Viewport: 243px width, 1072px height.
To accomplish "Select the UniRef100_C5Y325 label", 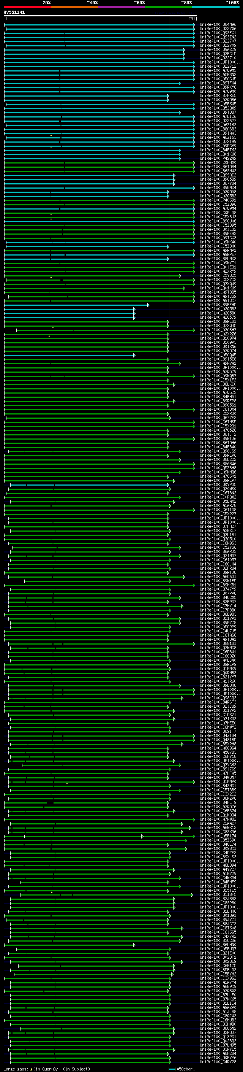I will [218, 275].
